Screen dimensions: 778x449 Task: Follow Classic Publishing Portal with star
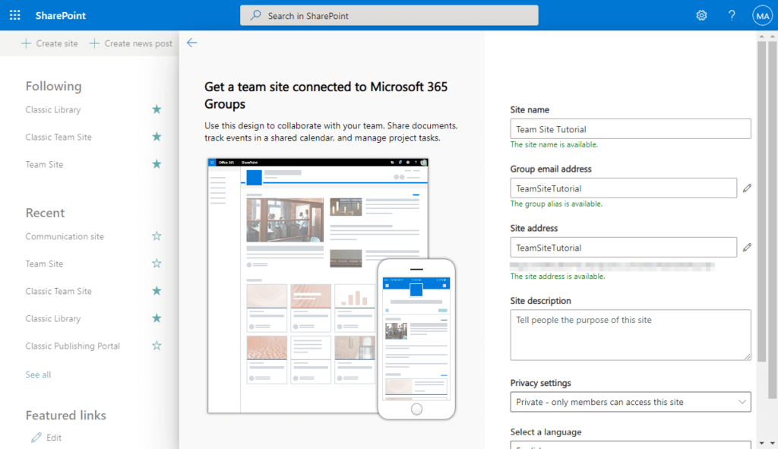[157, 346]
